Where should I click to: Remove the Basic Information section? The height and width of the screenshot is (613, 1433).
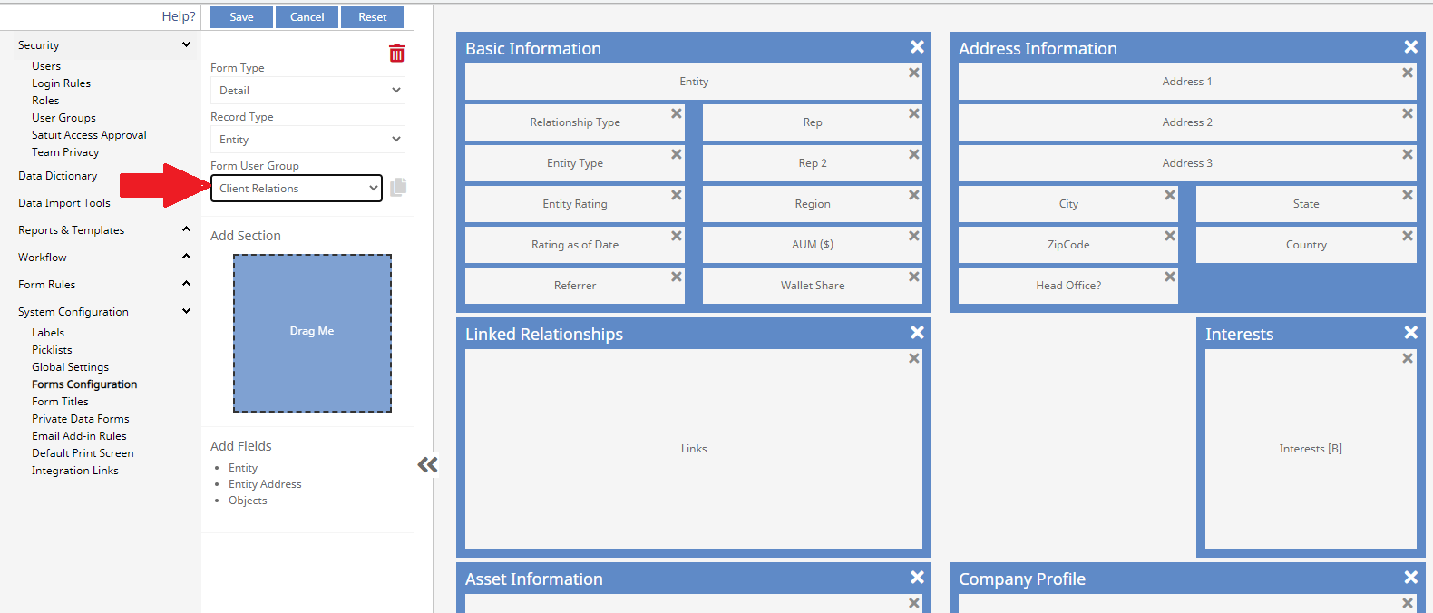click(917, 47)
